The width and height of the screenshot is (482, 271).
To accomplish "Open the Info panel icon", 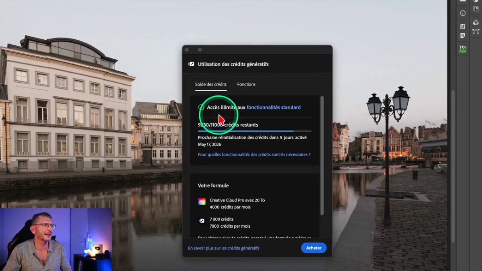I will point(463,13).
